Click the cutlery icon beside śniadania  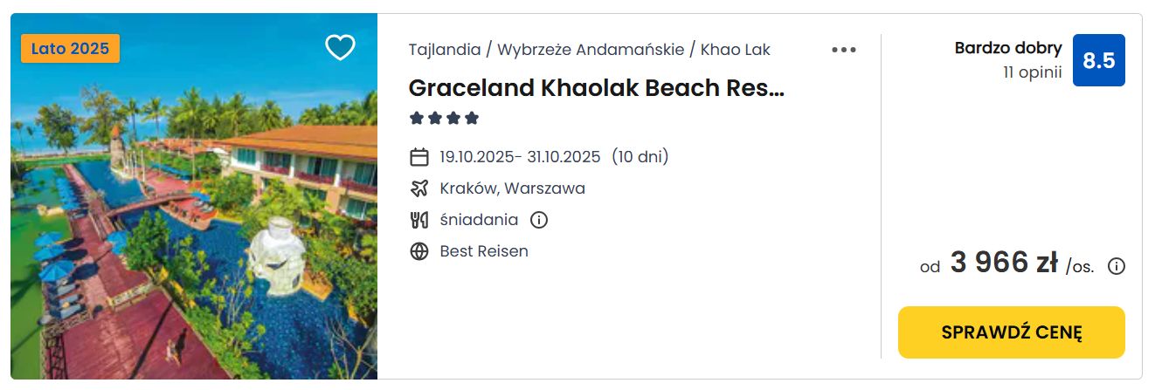(x=419, y=220)
